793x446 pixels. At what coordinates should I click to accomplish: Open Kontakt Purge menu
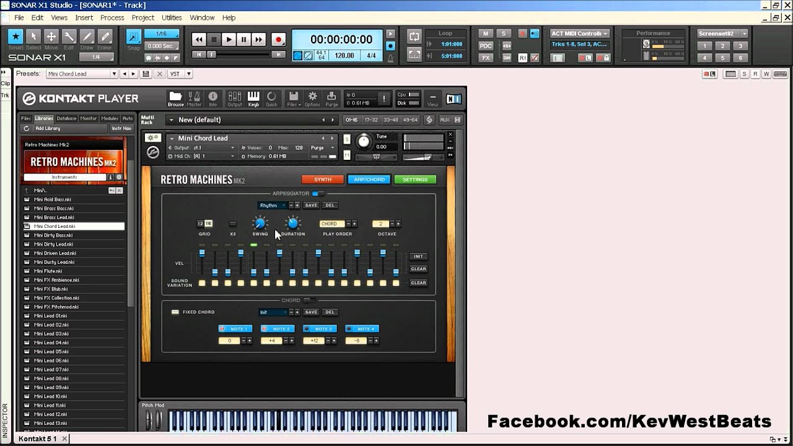331,99
